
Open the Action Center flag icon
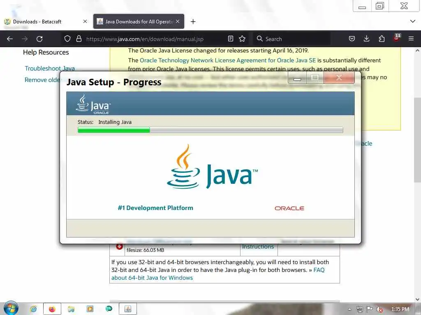click(370, 309)
